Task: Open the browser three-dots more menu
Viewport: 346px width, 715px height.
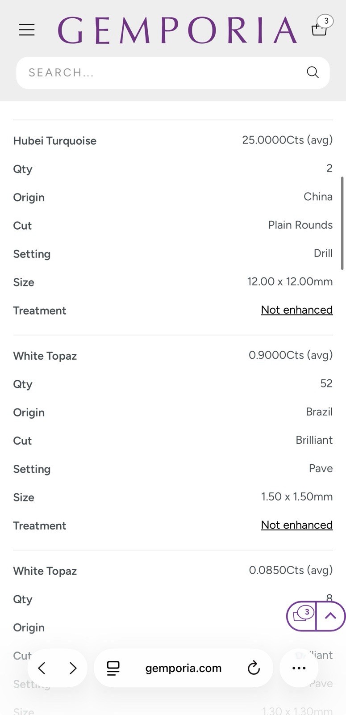Action: coord(299,668)
